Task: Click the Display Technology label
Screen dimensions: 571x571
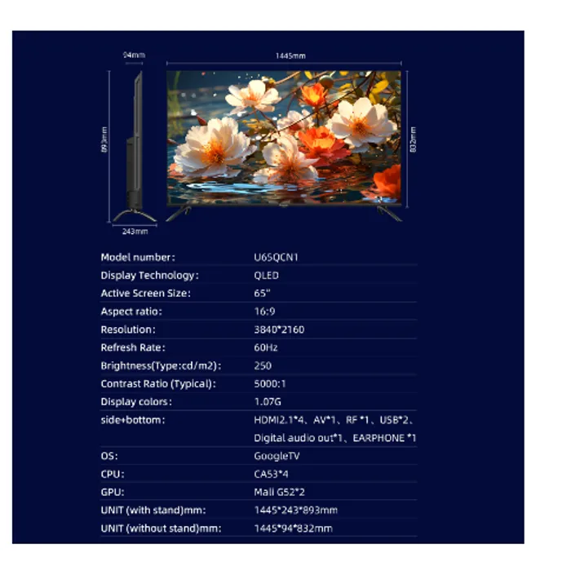Action: (x=149, y=276)
